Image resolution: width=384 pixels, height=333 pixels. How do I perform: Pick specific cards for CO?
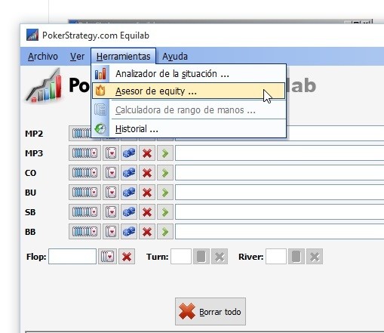(111, 172)
